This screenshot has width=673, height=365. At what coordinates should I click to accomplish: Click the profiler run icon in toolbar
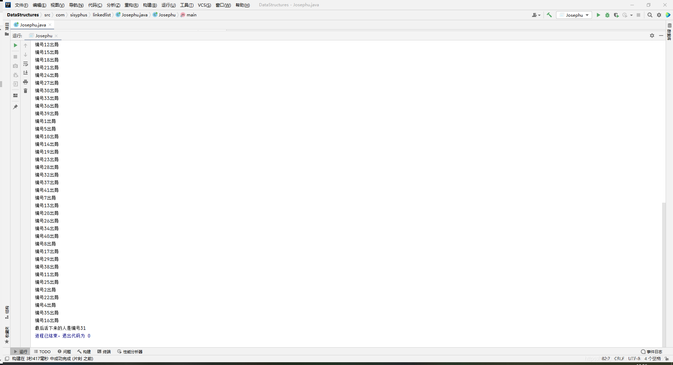[625, 15]
